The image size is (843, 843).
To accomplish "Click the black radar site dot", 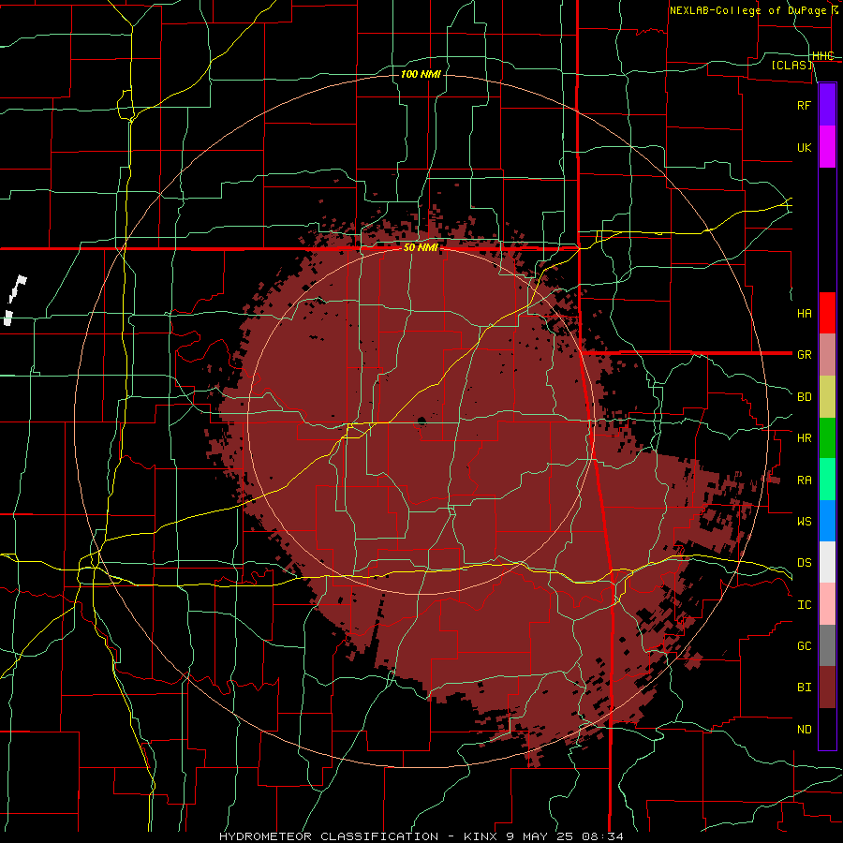I will point(421,421).
